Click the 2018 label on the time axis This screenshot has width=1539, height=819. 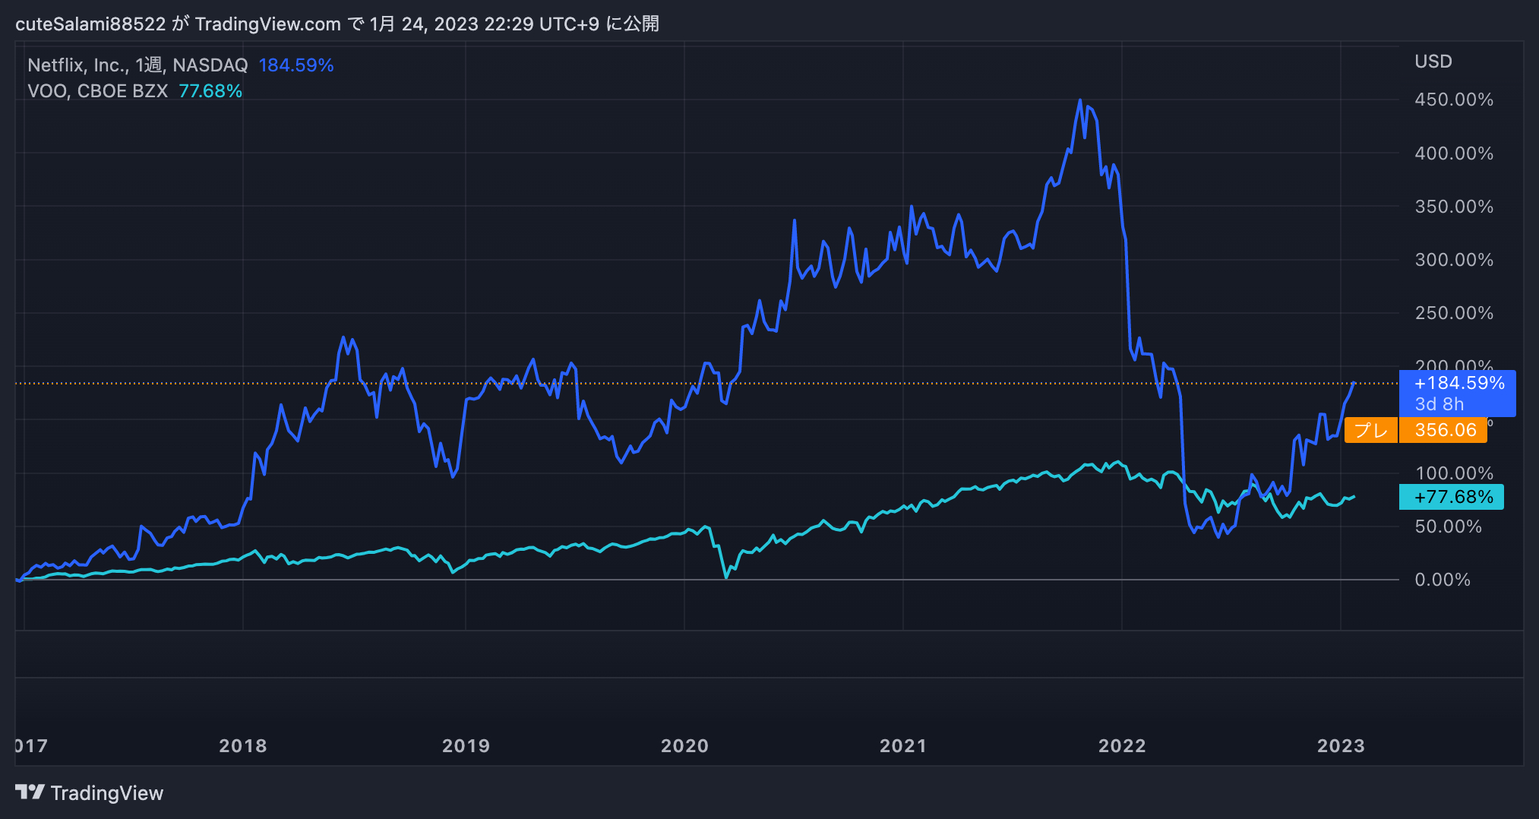click(243, 746)
